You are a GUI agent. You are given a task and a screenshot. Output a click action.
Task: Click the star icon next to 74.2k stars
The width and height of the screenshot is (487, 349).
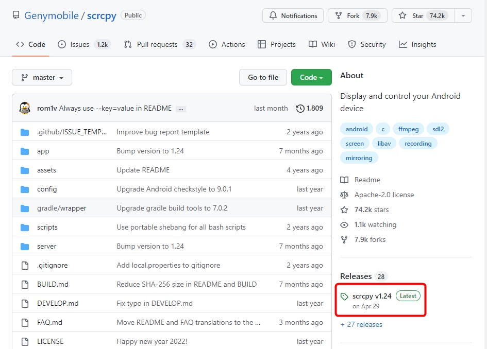click(344, 210)
